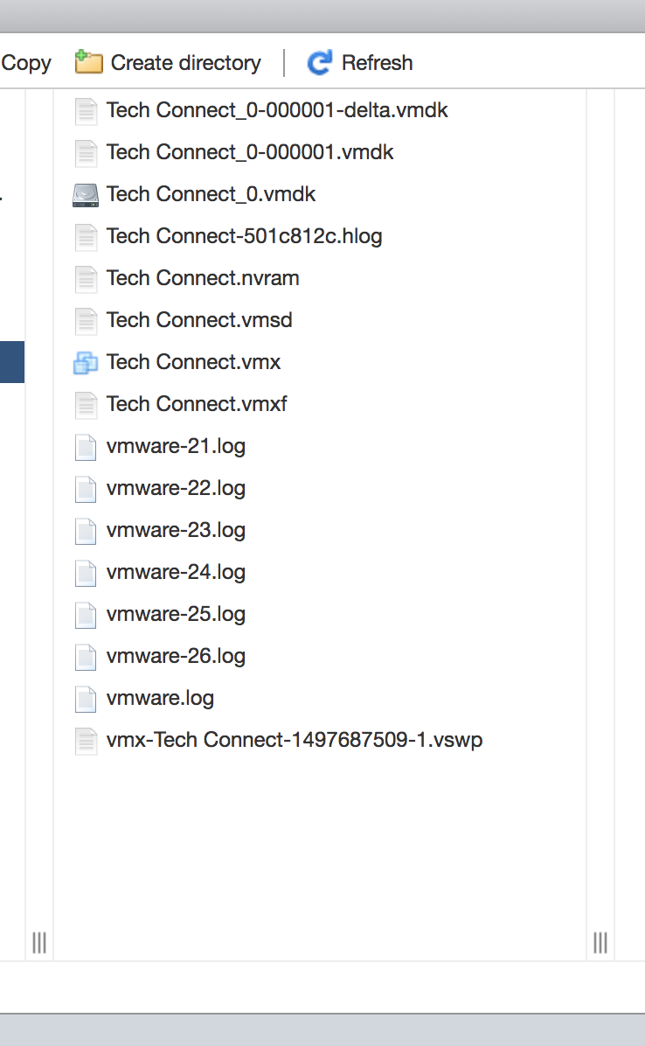Select the Tech Connect_0-000001.vmdk file
Screen dimensions: 645x1046
coord(250,152)
